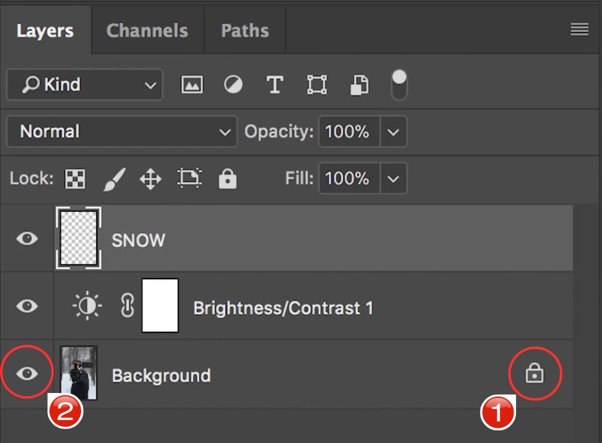Open the Layers panel menu

point(579,28)
